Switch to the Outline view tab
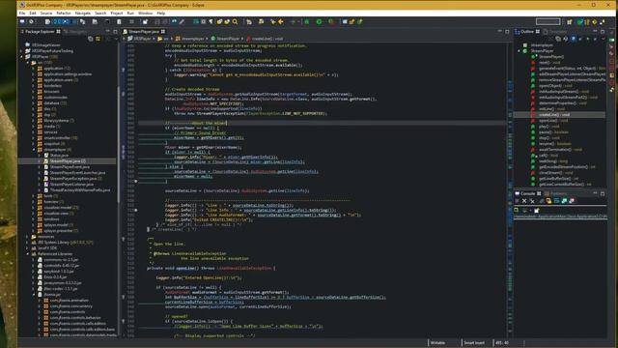The height and width of the screenshot is (348, 618). [527, 31]
